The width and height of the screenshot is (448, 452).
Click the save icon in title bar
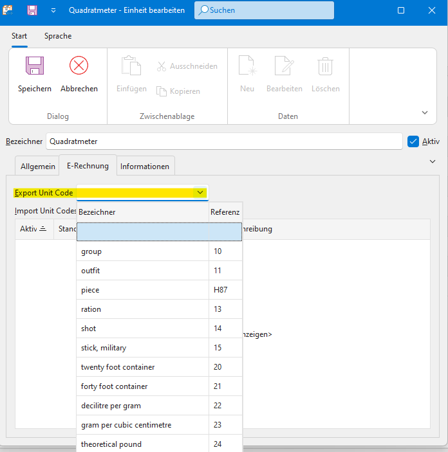tap(32, 10)
